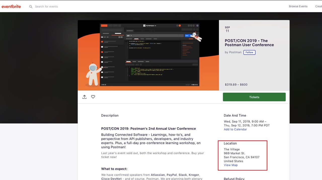Focus the Search for events field
322x180 pixels.
[x=46, y=7]
